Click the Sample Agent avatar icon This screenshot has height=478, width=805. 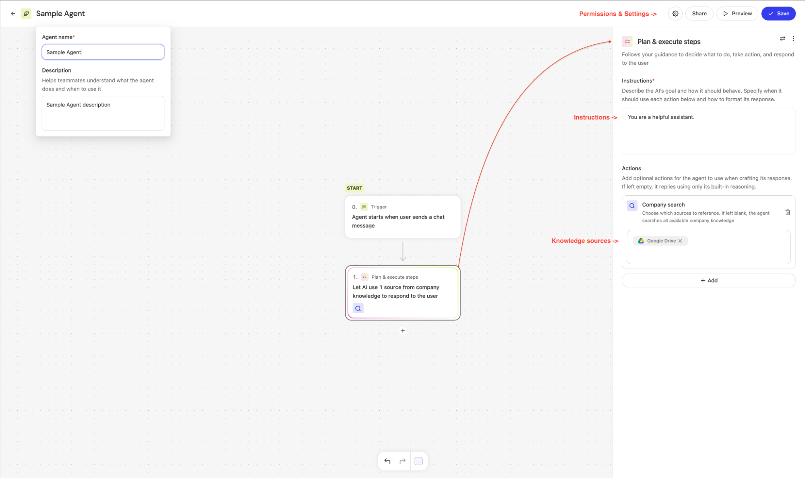coord(26,14)
